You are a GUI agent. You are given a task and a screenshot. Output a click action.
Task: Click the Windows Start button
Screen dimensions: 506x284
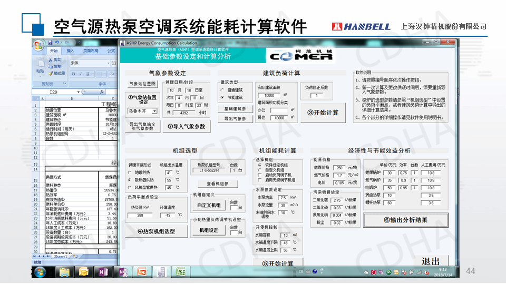39,272
